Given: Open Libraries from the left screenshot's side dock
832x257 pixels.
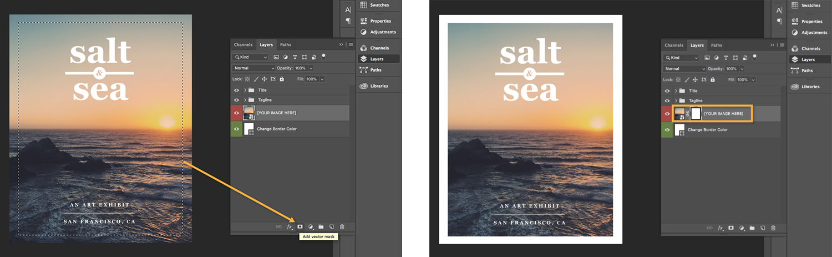Looking at the screenshot, I should point(379,86).
